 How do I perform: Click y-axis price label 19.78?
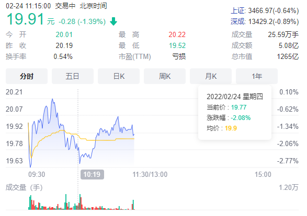click(14, 143)
